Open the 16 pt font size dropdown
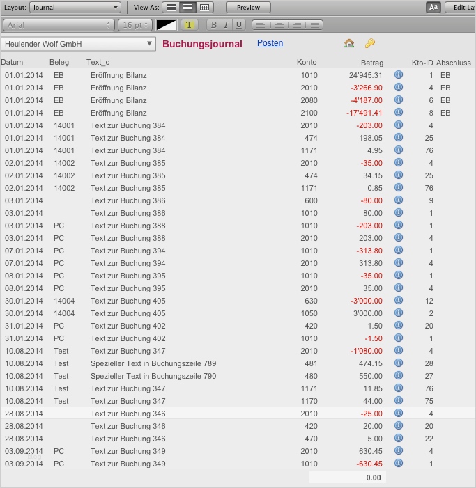The image size is (476, 488). (x=135, y=25)
